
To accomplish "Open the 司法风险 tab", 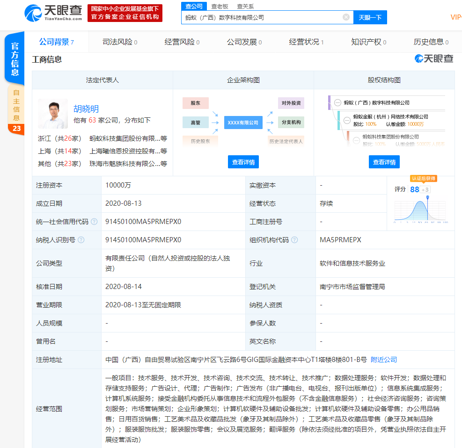I will 120,42.
